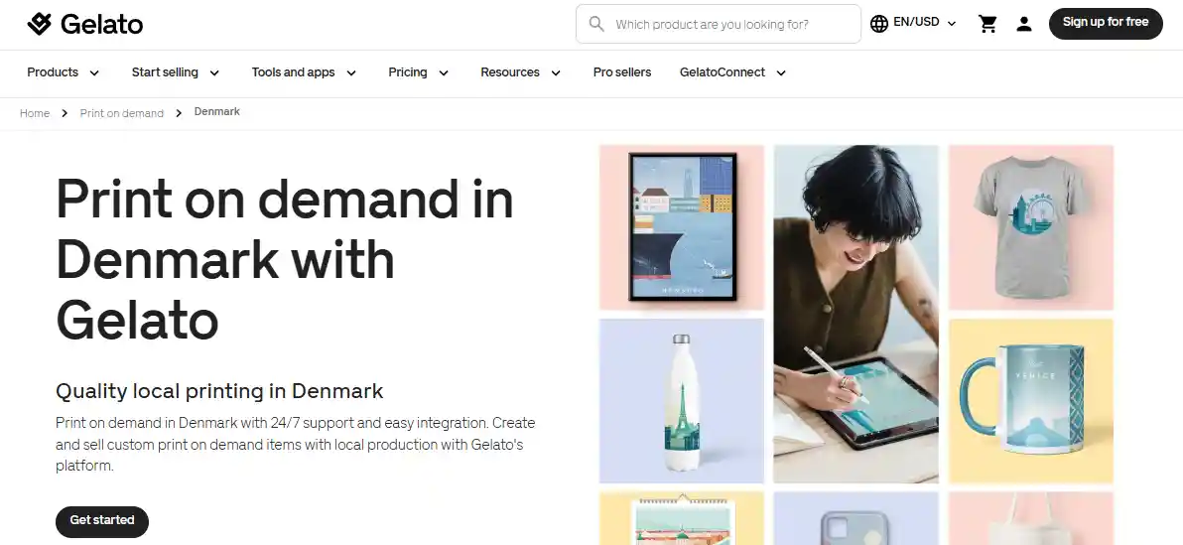The width and height of the screenshot is (1183, 545).
Task: Open the Start selling dropdown
Action: click(176, 72)
